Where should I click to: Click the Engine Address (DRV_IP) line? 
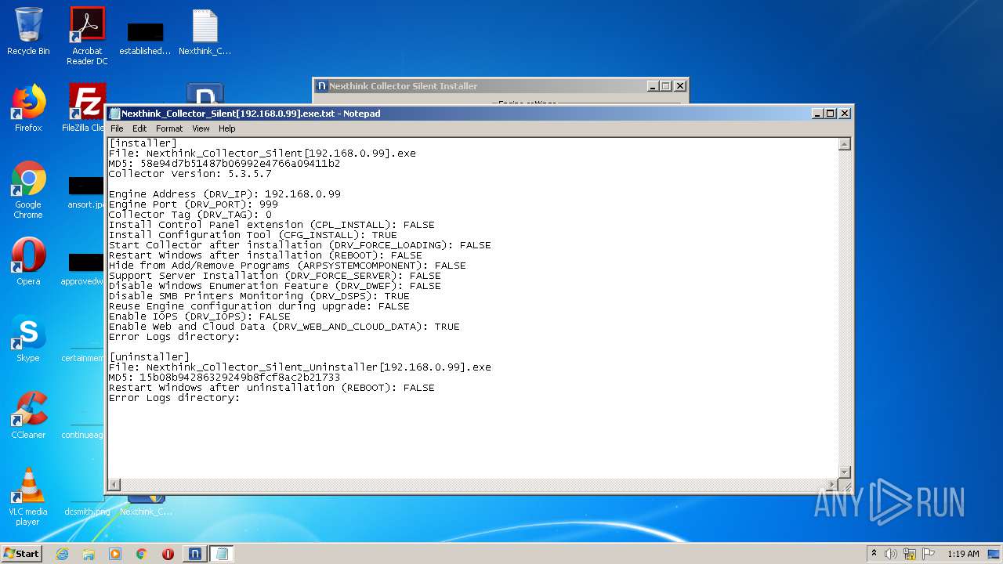(x=224, y=194)
